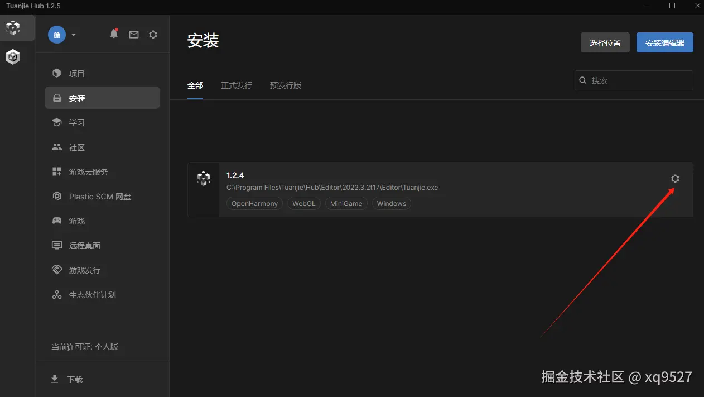Select the Unity hexagon icon in left rail
This screenshot has width=704, height=397.
(x=13, y=56)
